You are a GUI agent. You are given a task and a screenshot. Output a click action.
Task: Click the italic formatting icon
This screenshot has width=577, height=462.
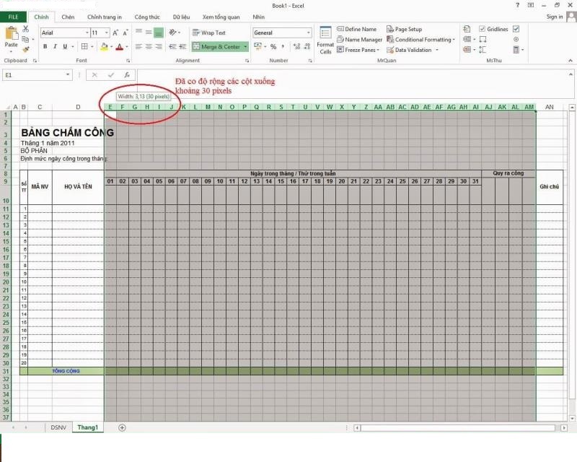[55, 47]
